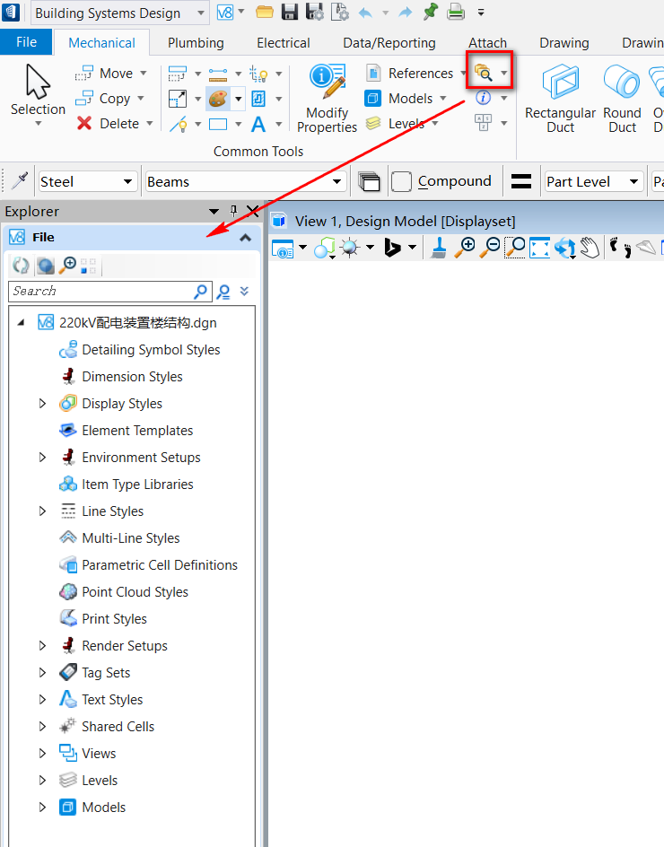Select Element Templates tree item
This screenshot has height=847, width=664.
126,431
